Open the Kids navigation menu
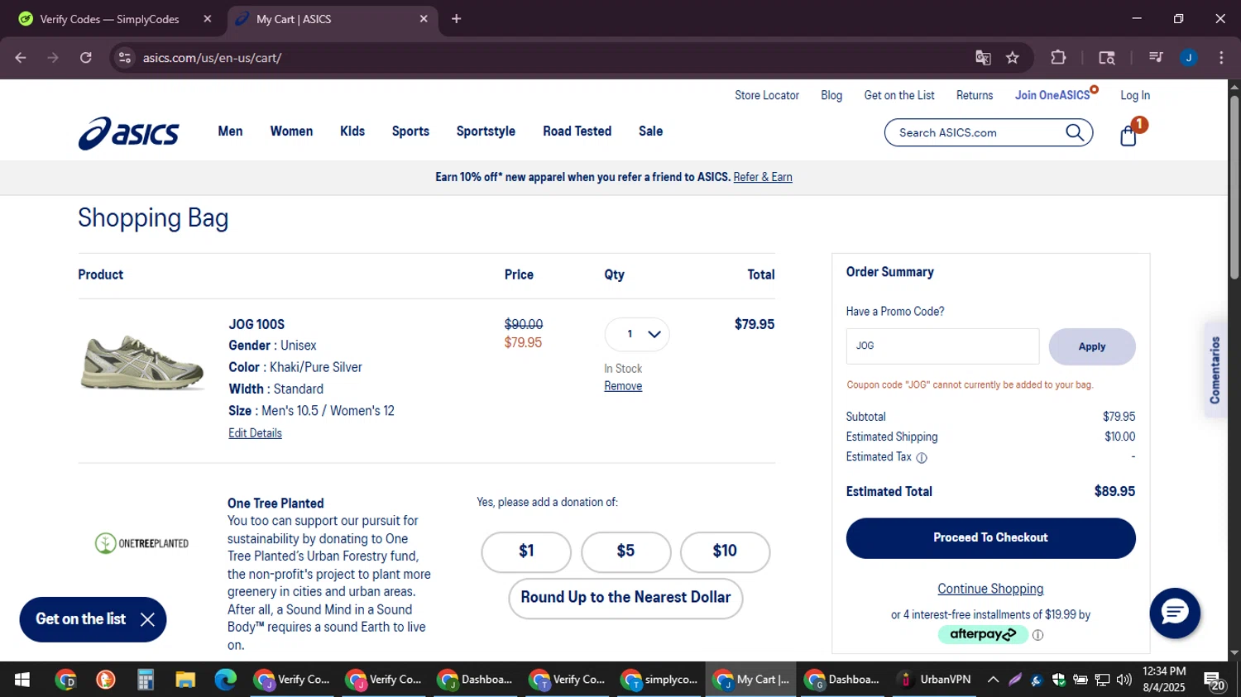Screen dimensions: 1241x697 point(352,131)
